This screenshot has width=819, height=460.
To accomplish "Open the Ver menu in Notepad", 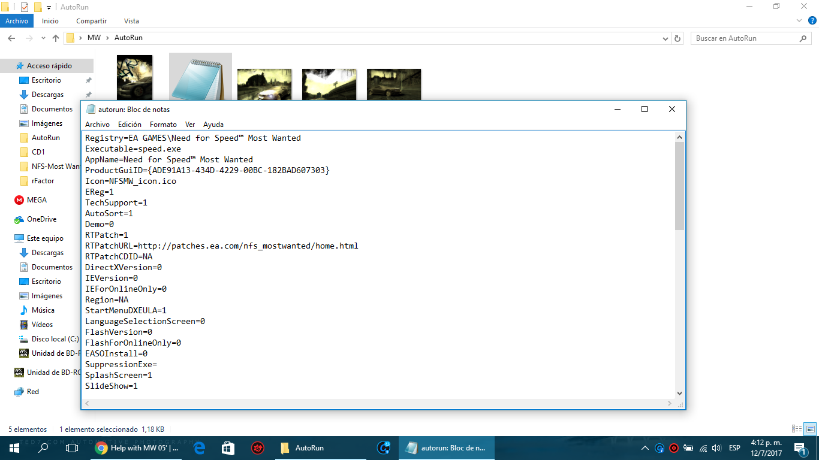I will point(190,125).
